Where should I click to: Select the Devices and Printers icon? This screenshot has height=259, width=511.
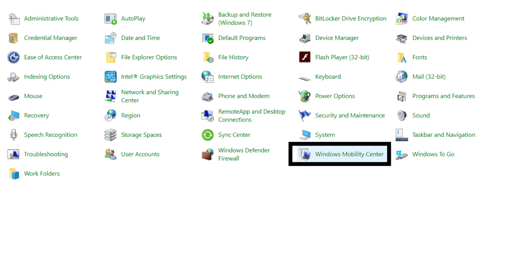[402, 38]
